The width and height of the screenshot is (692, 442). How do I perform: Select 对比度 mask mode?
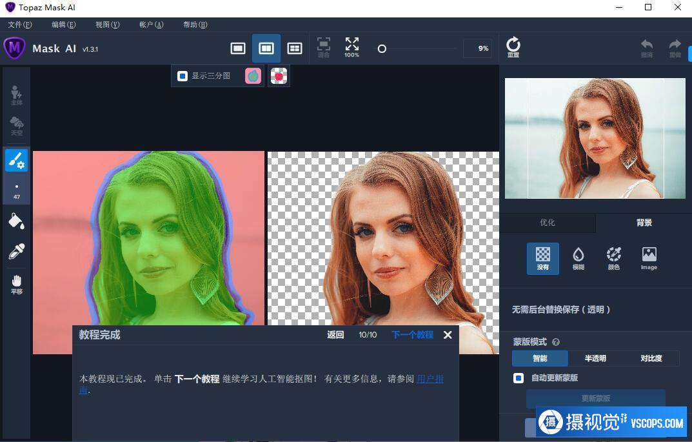pos(651,358)
